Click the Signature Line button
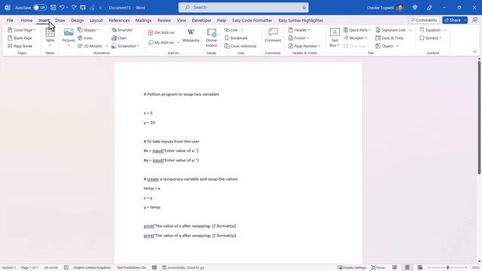 click(390, 30)
